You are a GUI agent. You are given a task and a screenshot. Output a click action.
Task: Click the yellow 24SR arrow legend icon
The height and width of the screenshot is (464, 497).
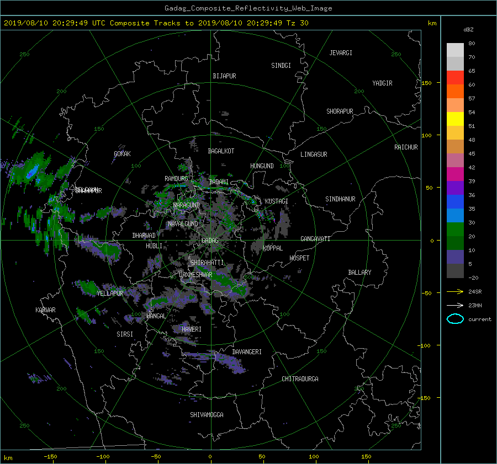click(x=455, y=292)
